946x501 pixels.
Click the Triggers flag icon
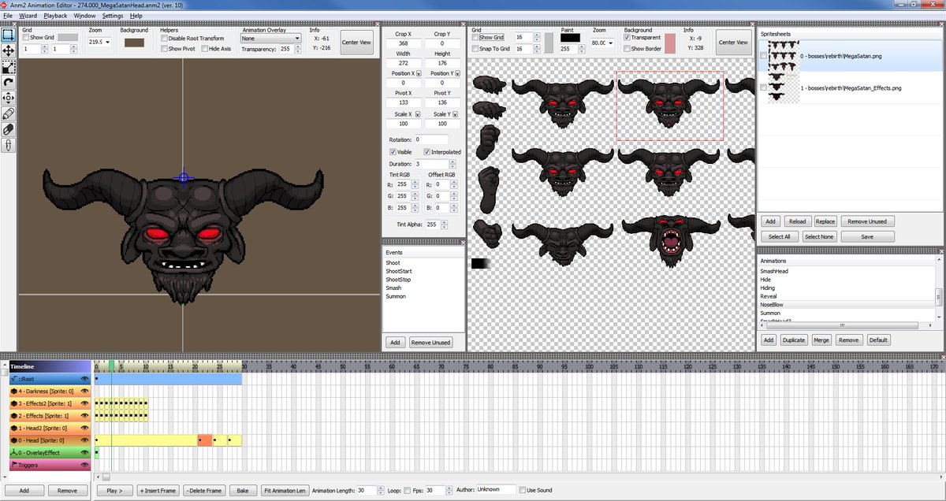(13, 465)
